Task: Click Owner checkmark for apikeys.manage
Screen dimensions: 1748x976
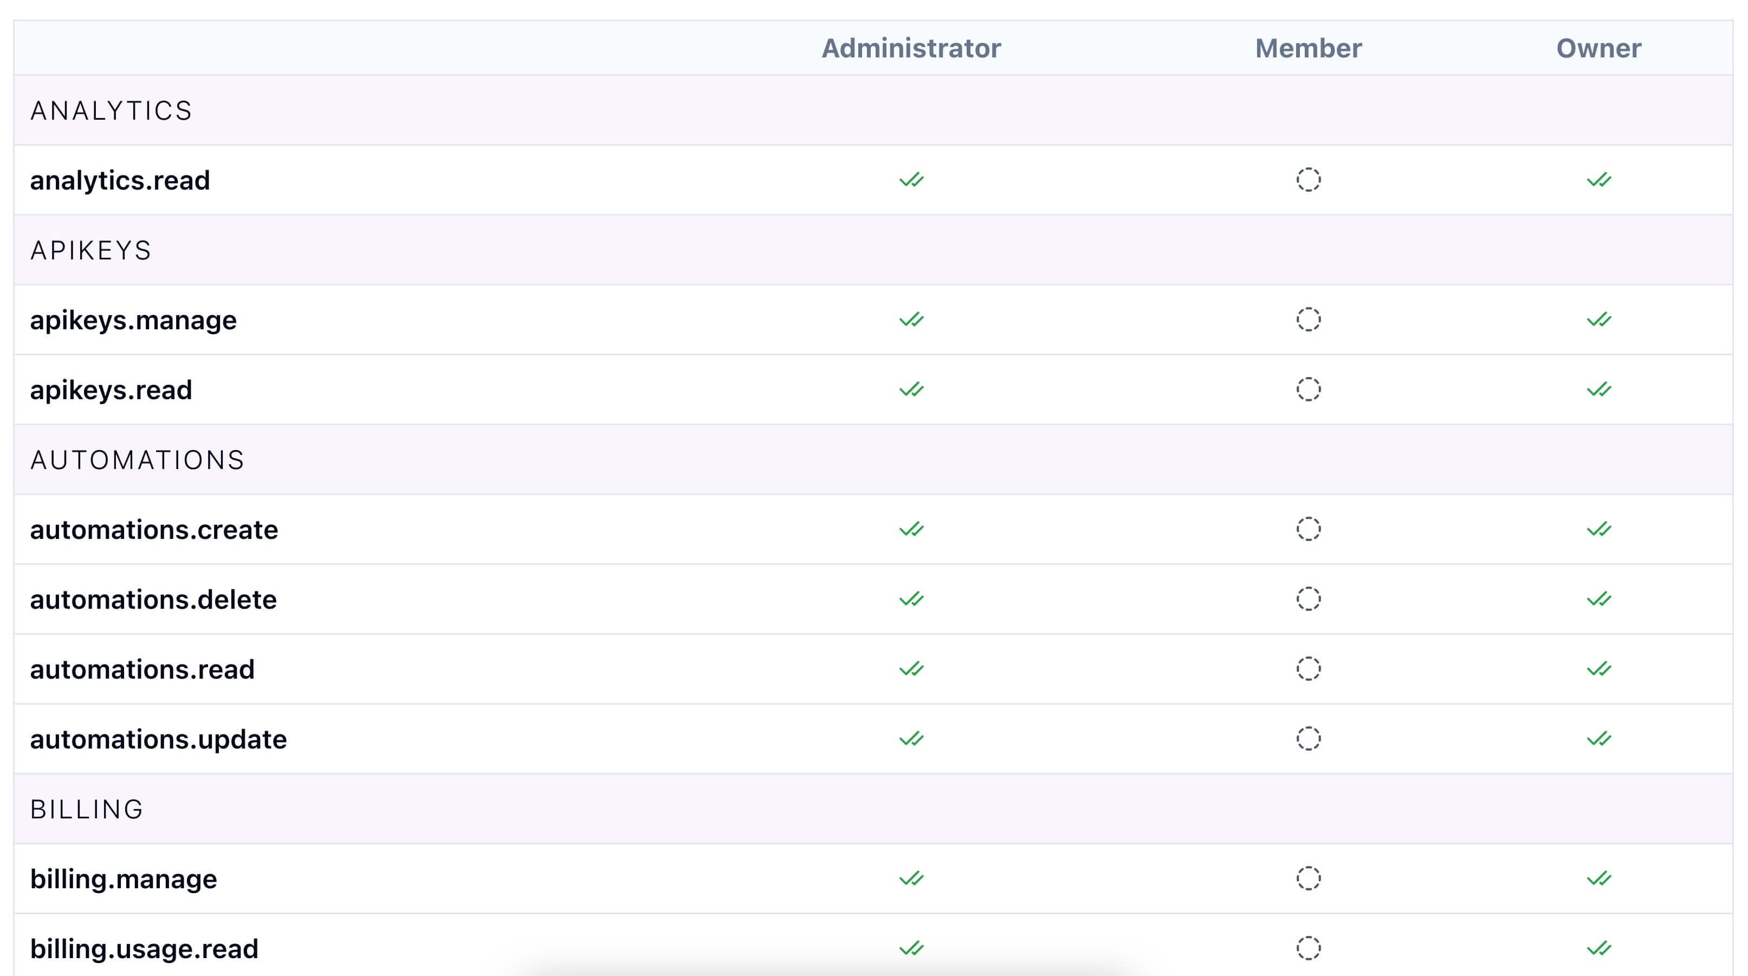Action: click(1598, 320)
